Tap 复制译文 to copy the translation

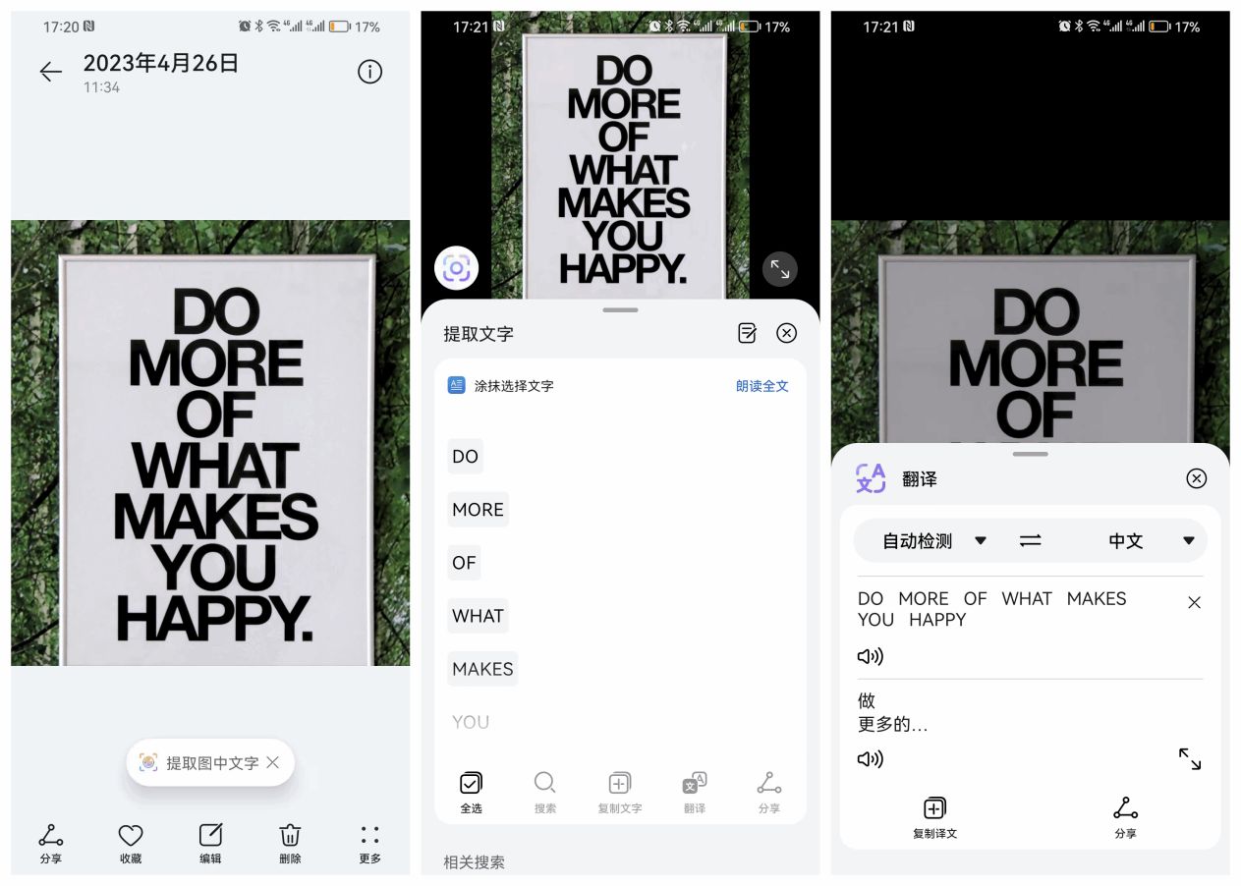click(x=932, y=816)
